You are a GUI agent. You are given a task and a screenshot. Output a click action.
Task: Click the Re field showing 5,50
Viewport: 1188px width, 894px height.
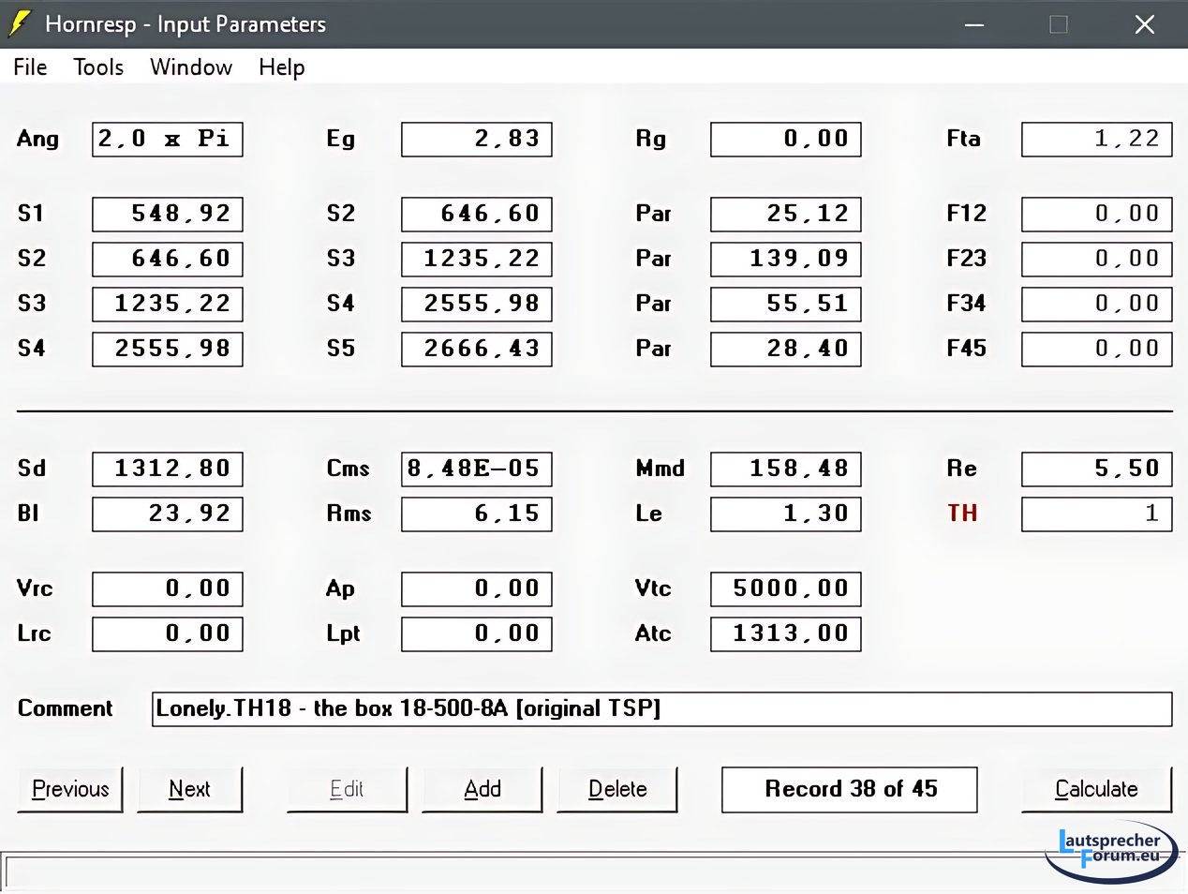click(x=1096, y=469)
